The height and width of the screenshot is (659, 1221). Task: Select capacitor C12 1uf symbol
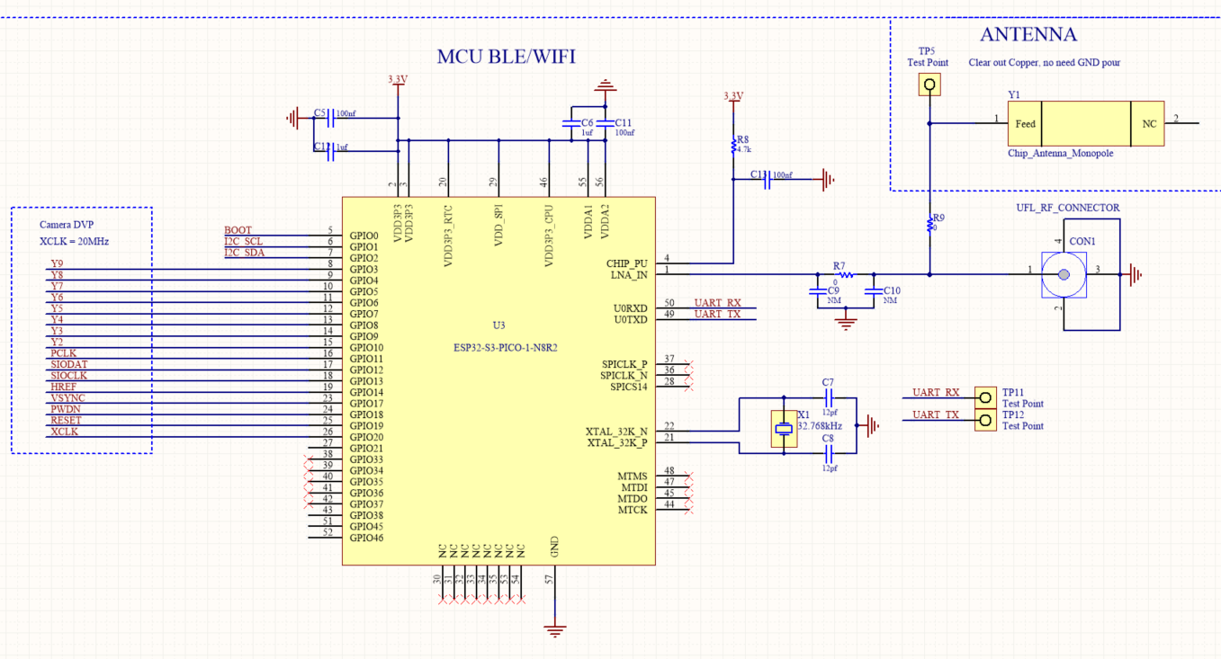click(x=330, y=151)
